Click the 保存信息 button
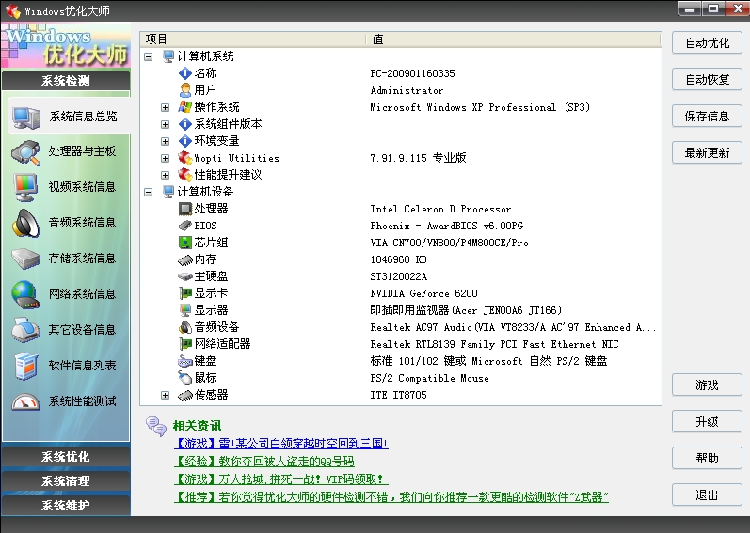Viewport: 750px width, 533px height. click(707, 117)
